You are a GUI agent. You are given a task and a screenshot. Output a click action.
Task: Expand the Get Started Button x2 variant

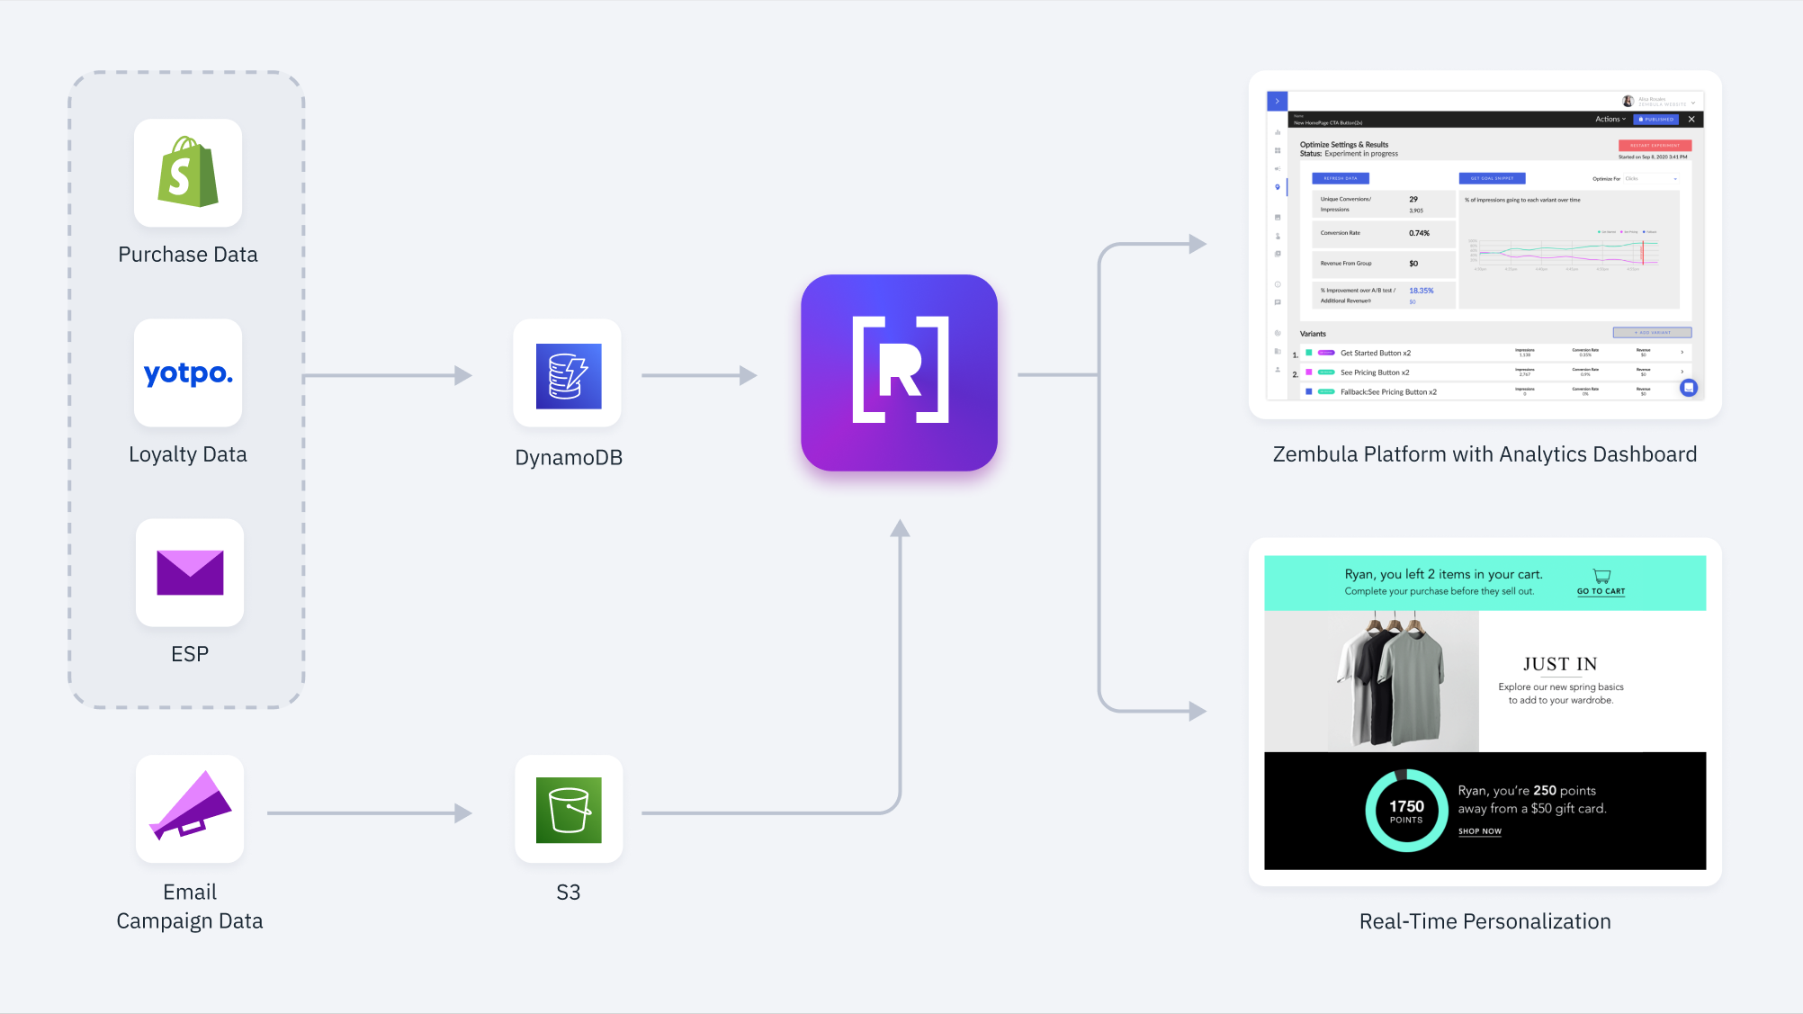[x=1682, y=353]
